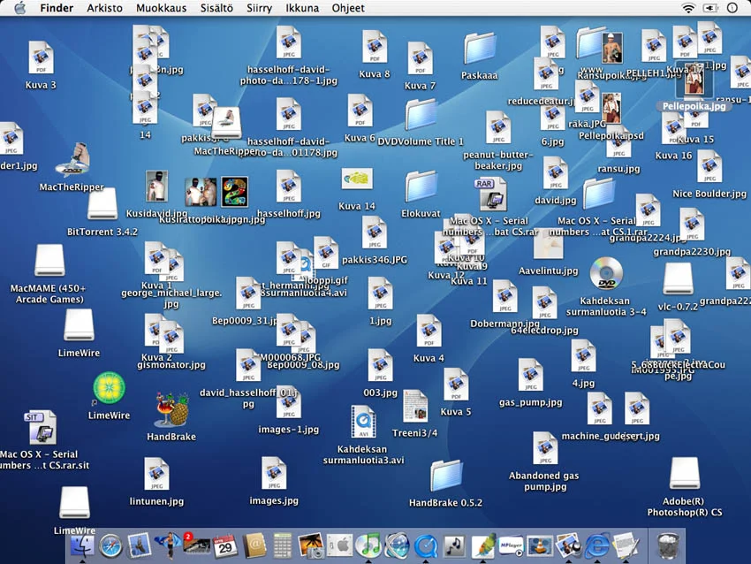Open the Ohjeet menu

point(347,8)
